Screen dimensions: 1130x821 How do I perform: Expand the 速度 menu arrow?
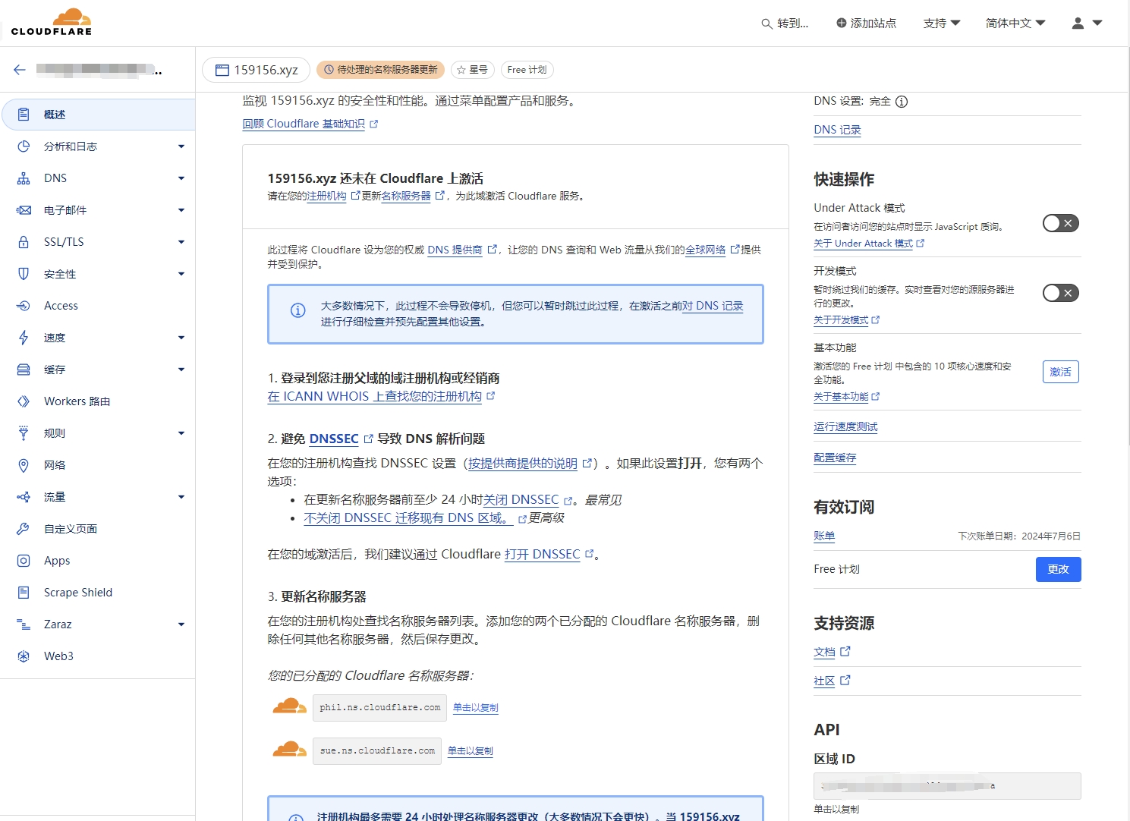tap(181, 338)
